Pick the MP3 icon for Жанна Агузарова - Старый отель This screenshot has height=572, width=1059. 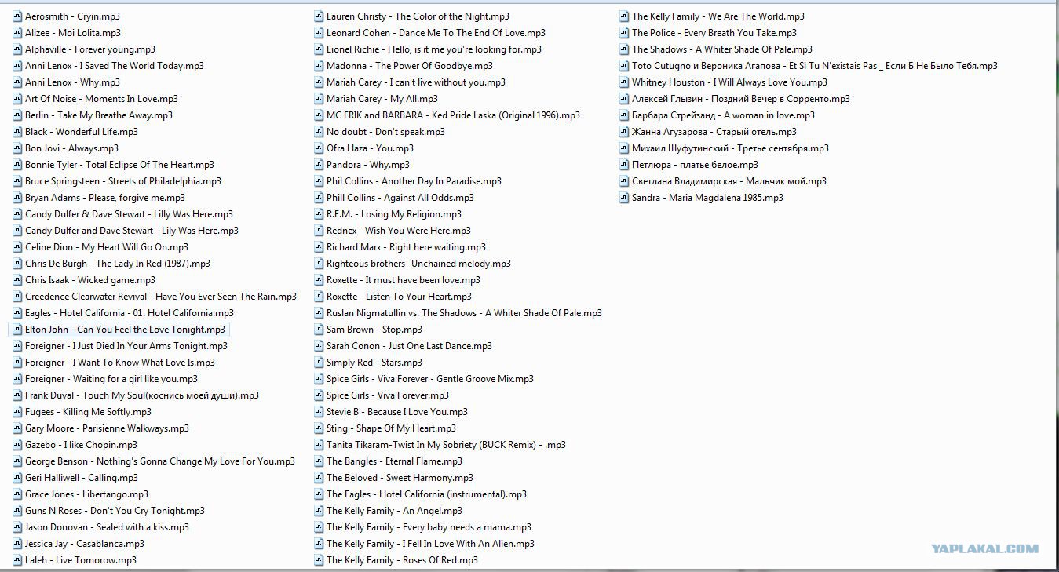[x=624, y=132]
